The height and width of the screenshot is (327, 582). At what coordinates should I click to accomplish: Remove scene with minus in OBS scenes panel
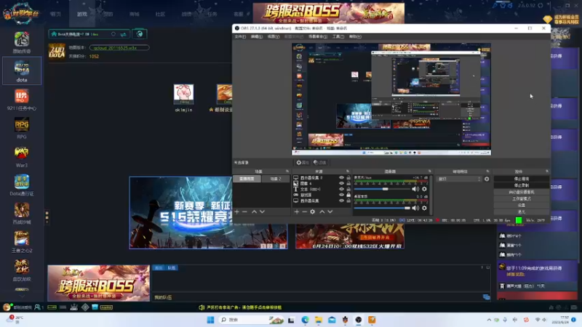coord(244,211)
